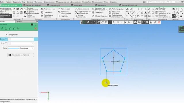This screenshot has width=184, height=103.
Task: Select Вырезать выдавливанием tool
Action: coord(31,13)
